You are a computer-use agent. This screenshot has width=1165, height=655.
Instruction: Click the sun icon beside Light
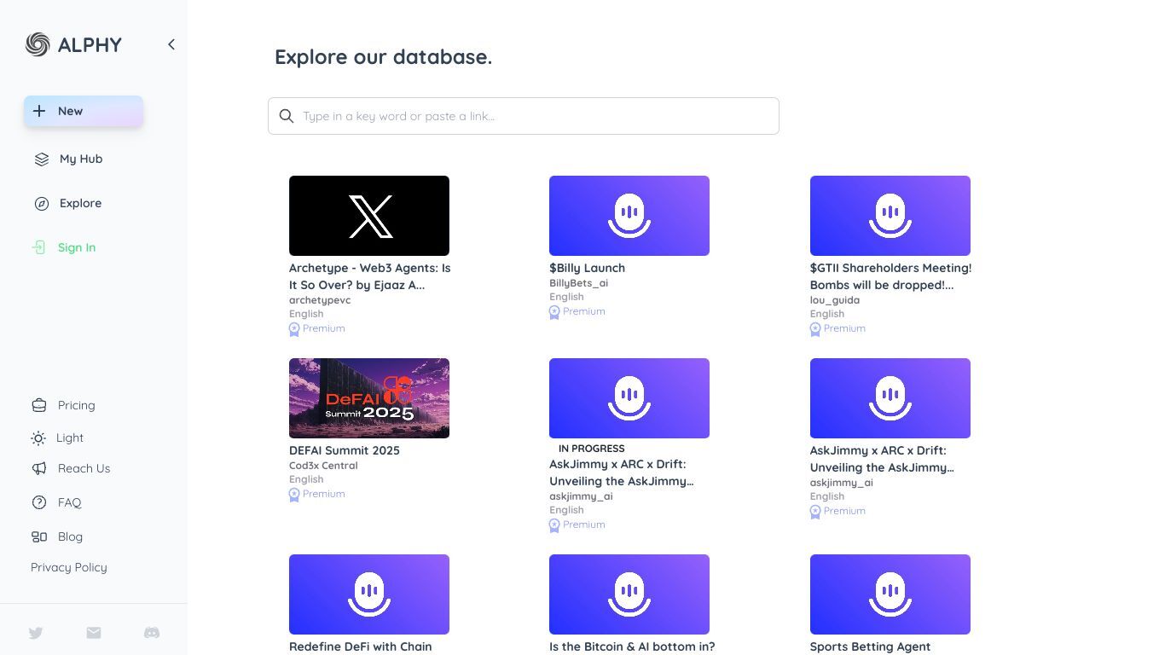pos(38,438)
